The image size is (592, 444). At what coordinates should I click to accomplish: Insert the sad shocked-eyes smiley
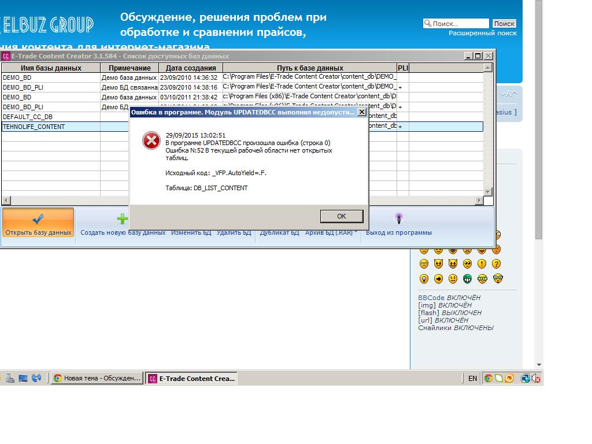point(424,264)
